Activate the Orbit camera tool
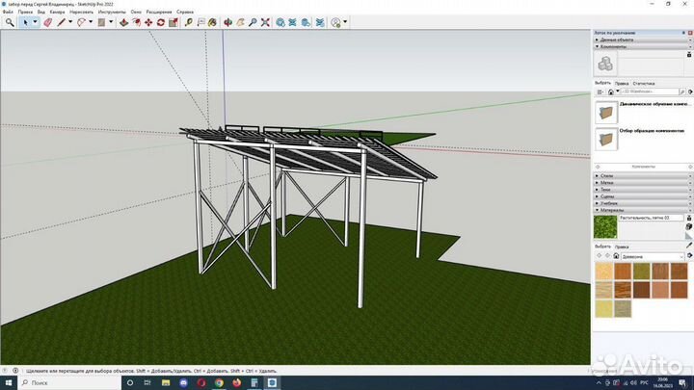The height and width of the screenshot is (390, 694). (227, 22)
